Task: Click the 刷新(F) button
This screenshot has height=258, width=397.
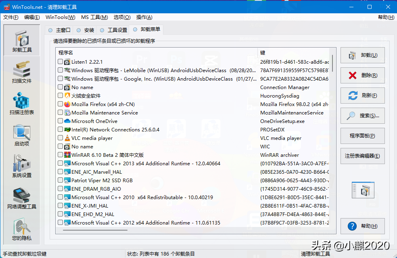Action: (363, 96)
